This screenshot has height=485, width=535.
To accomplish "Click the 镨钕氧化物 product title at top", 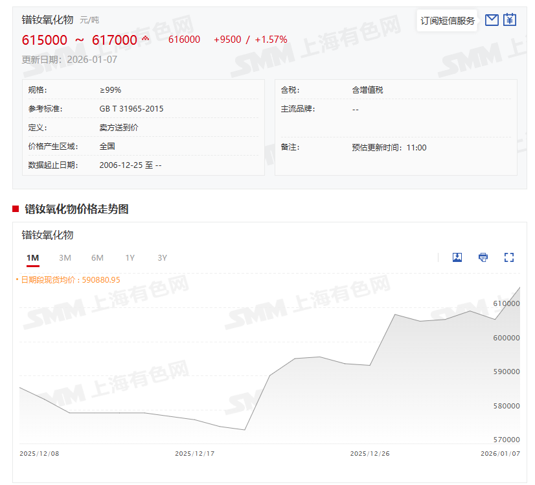I will click(47, 20).
